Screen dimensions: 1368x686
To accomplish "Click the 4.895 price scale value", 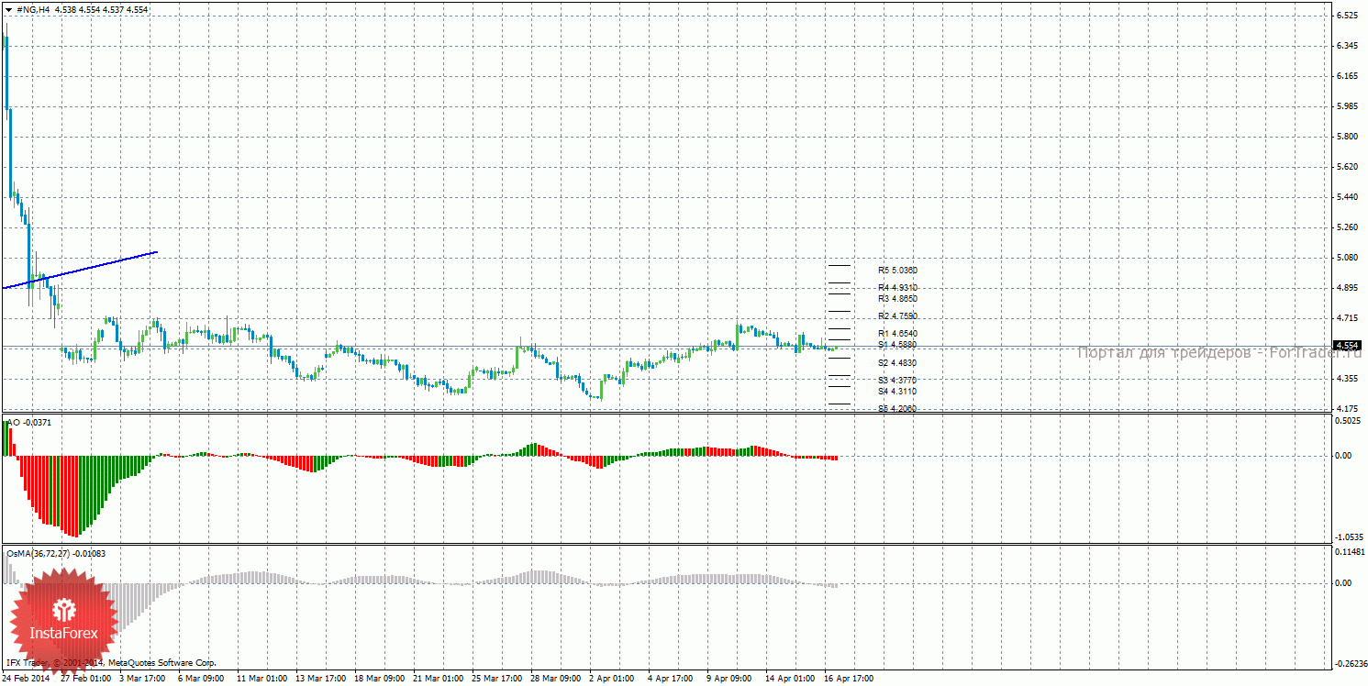I will [x=1347, y=288].
